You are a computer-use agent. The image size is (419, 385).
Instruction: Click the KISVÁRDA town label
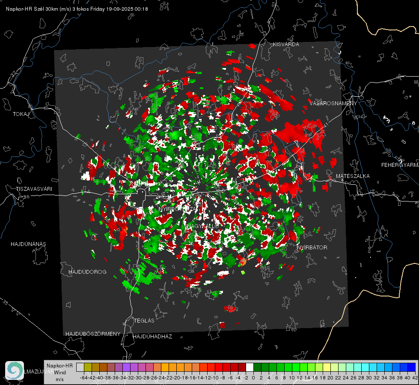[286, 44]
